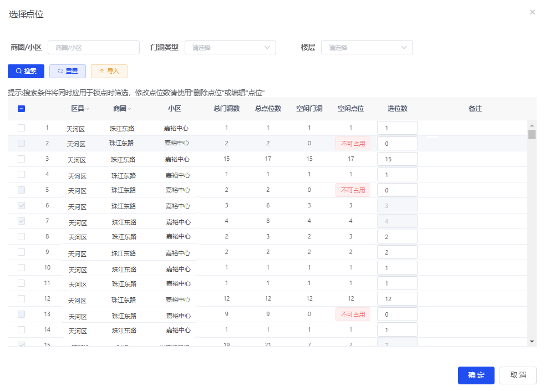Click the scrollbar up arrow of table
Viewport: 545px width, 391px height.
click(x=532, y=125)
